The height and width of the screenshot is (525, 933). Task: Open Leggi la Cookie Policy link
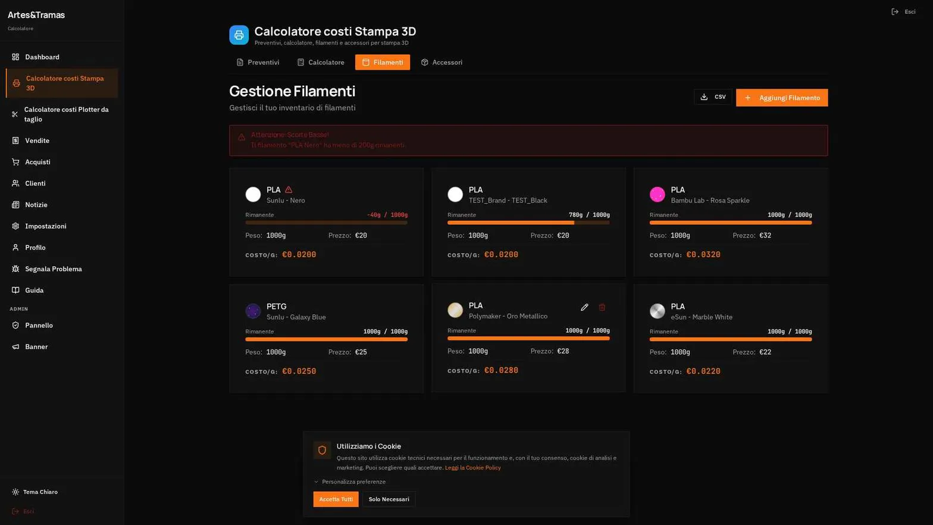click(472, 468)
